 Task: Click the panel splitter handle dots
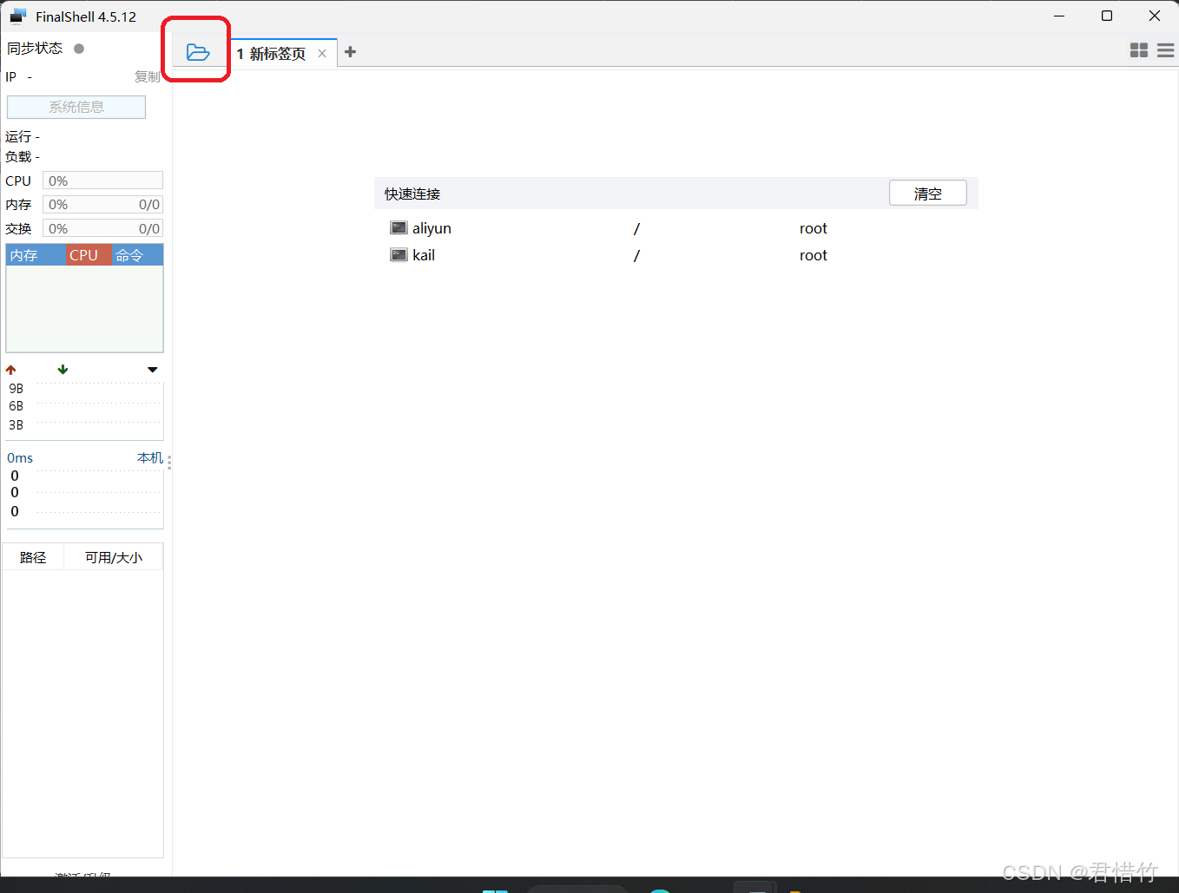(x=169, y=462)
